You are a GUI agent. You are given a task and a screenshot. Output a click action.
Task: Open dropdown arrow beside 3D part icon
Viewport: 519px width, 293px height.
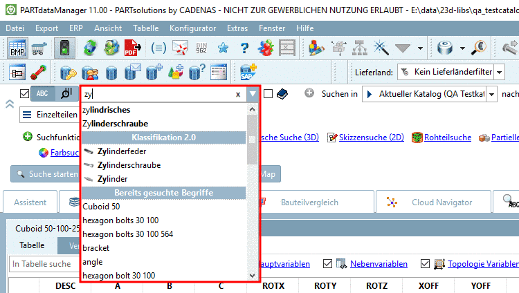click(462, 48)
